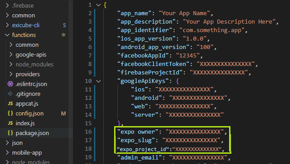Open the .gitignore file
The height and width of the screenshot is (164, 290).
(x=28, y=94)
